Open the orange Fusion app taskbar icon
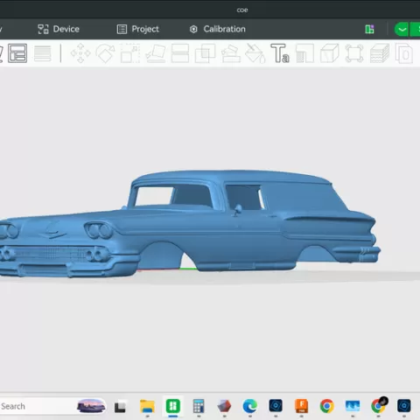 301,406
